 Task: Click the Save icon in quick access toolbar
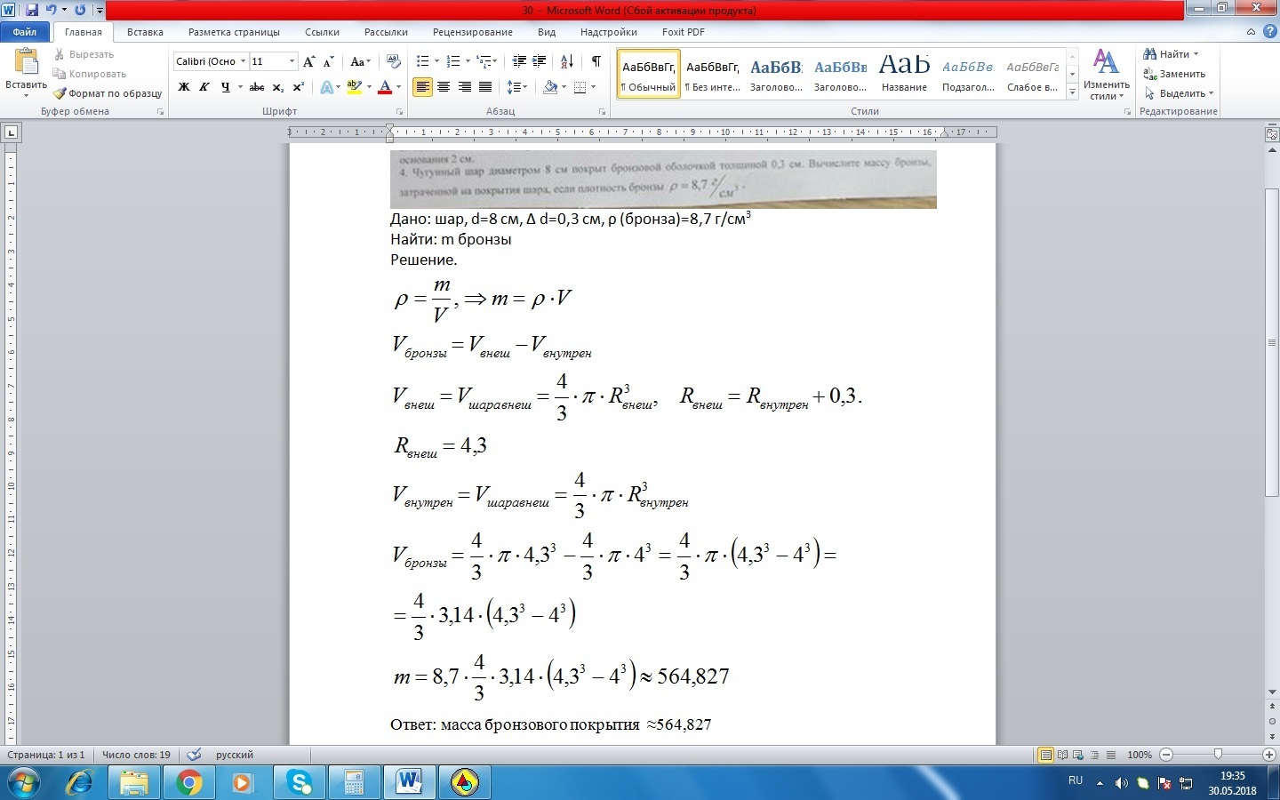32,10
